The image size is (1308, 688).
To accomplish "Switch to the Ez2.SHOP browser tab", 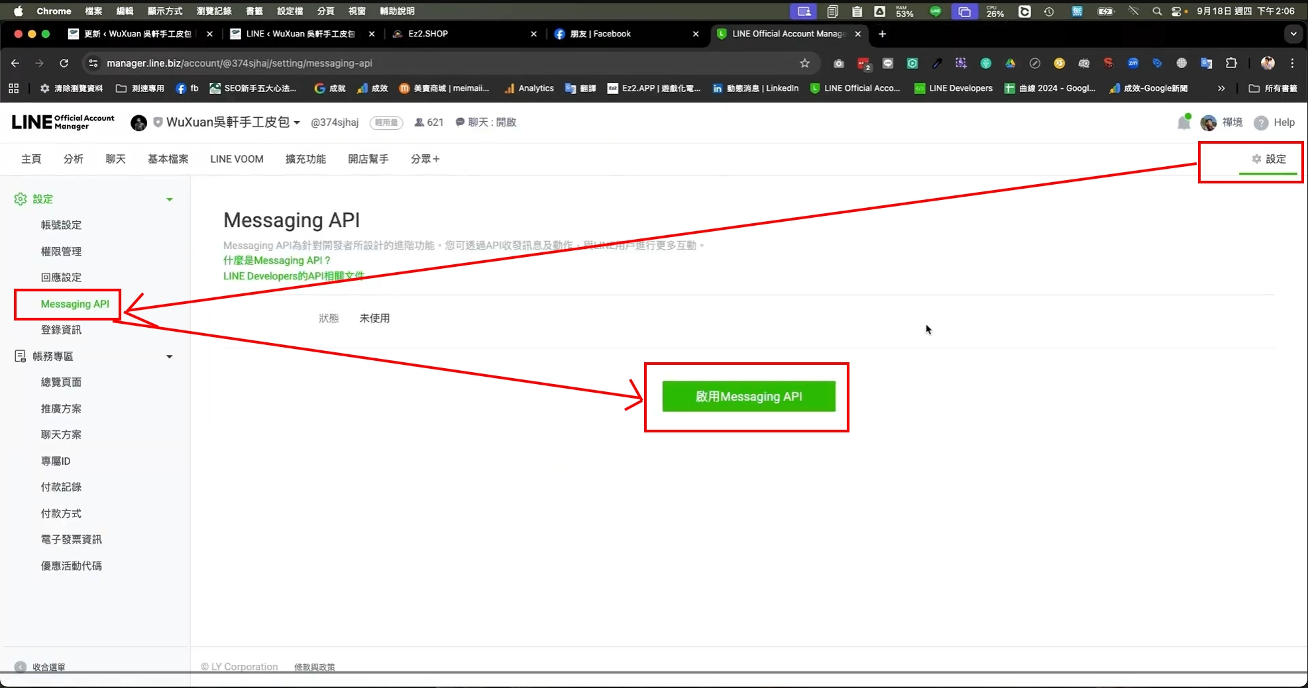I will 464,34.
